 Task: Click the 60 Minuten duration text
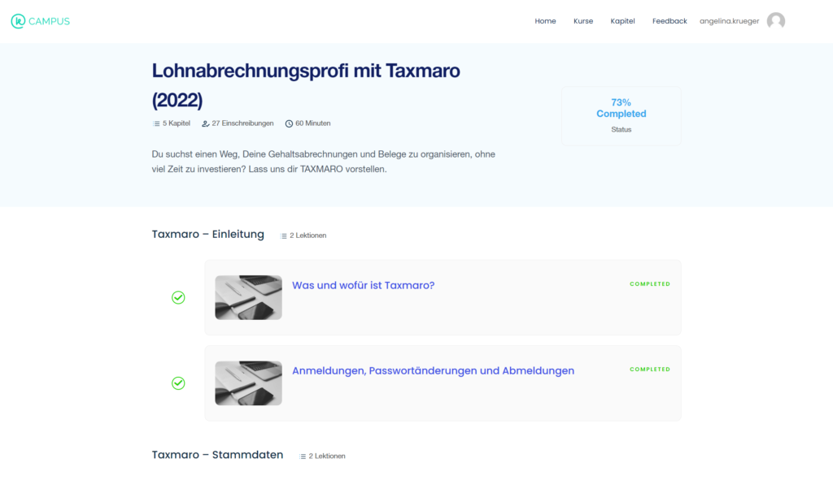[x=313, y=123]
